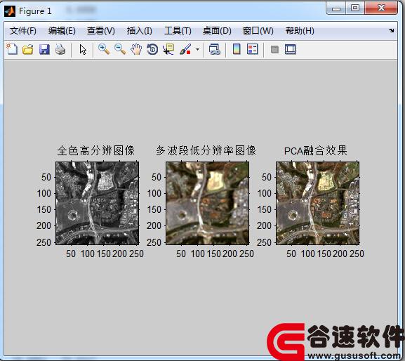Viewport: 405px width, 361px height.
Task: Show plot tools and dock figure
Action: tap(291, 49)
